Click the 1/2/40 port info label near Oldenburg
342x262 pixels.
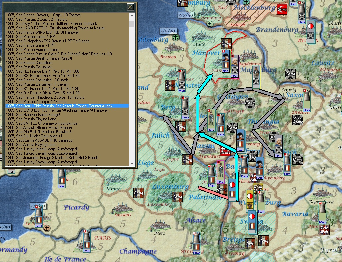[x=168, y=31]
